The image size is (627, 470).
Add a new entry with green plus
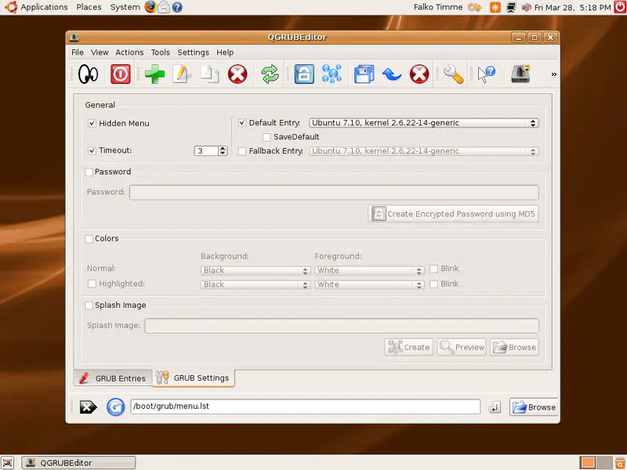[154, 74]
